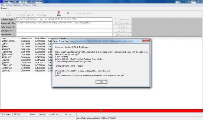Click region address 0x18380000 of ANDROID
This screenshot has width=203, height=120.
26,68
